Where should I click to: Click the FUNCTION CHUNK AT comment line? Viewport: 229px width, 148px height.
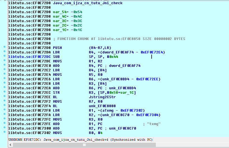coord(119,39)
